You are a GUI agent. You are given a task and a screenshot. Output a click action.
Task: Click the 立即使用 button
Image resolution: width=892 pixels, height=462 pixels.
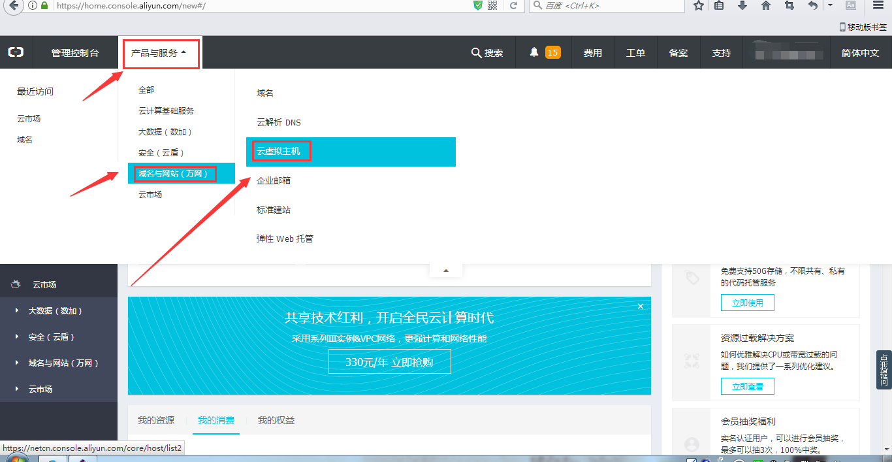click(748, 303)
